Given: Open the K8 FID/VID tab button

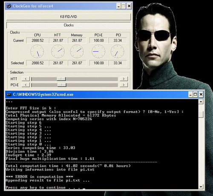Looking at the screenshot, I should point(69,17).
